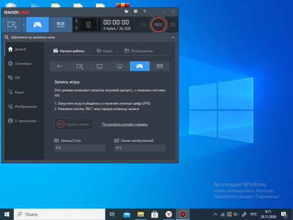Toggle the webcam overlay icon
Viewport: 293px width, 220px height.
pos(88,25)
